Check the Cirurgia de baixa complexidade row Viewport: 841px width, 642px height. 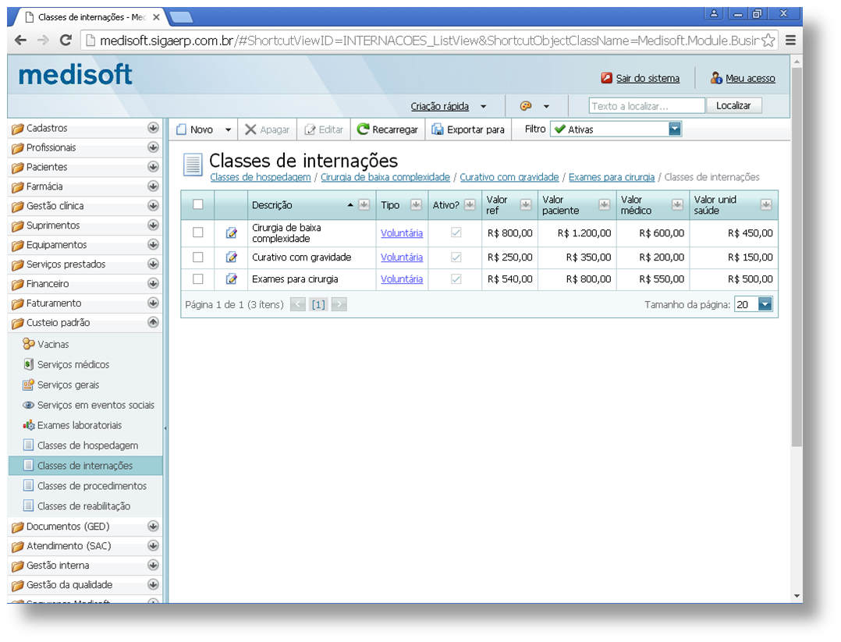click(197, 232)
